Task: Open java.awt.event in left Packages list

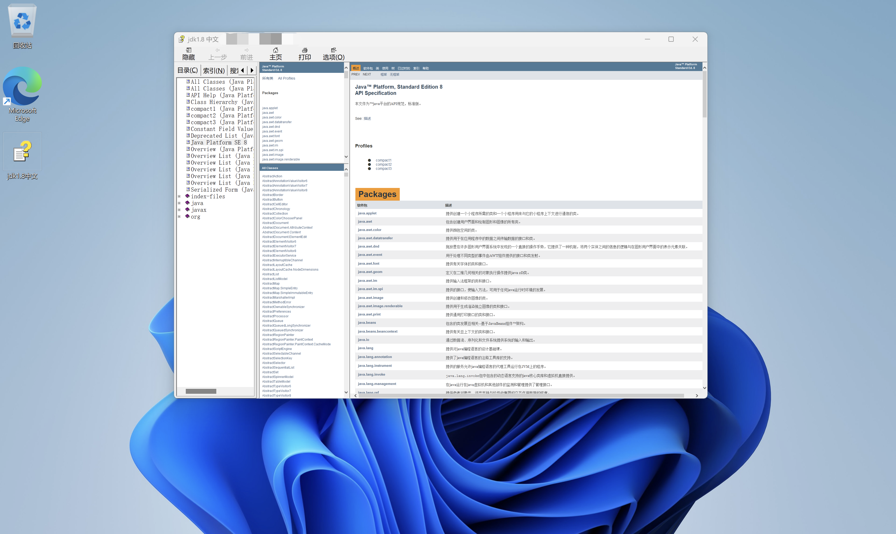Action: [x=272, y=131]
